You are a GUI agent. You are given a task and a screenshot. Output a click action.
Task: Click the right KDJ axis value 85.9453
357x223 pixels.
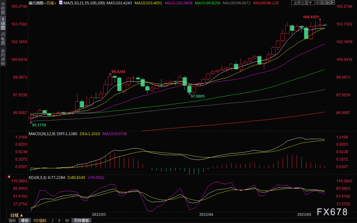(x=344, y=189)
